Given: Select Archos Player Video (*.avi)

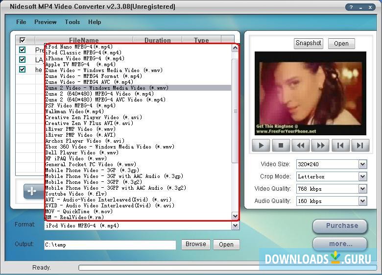Looking at the screenshot, I should click(x=138, y=141).
